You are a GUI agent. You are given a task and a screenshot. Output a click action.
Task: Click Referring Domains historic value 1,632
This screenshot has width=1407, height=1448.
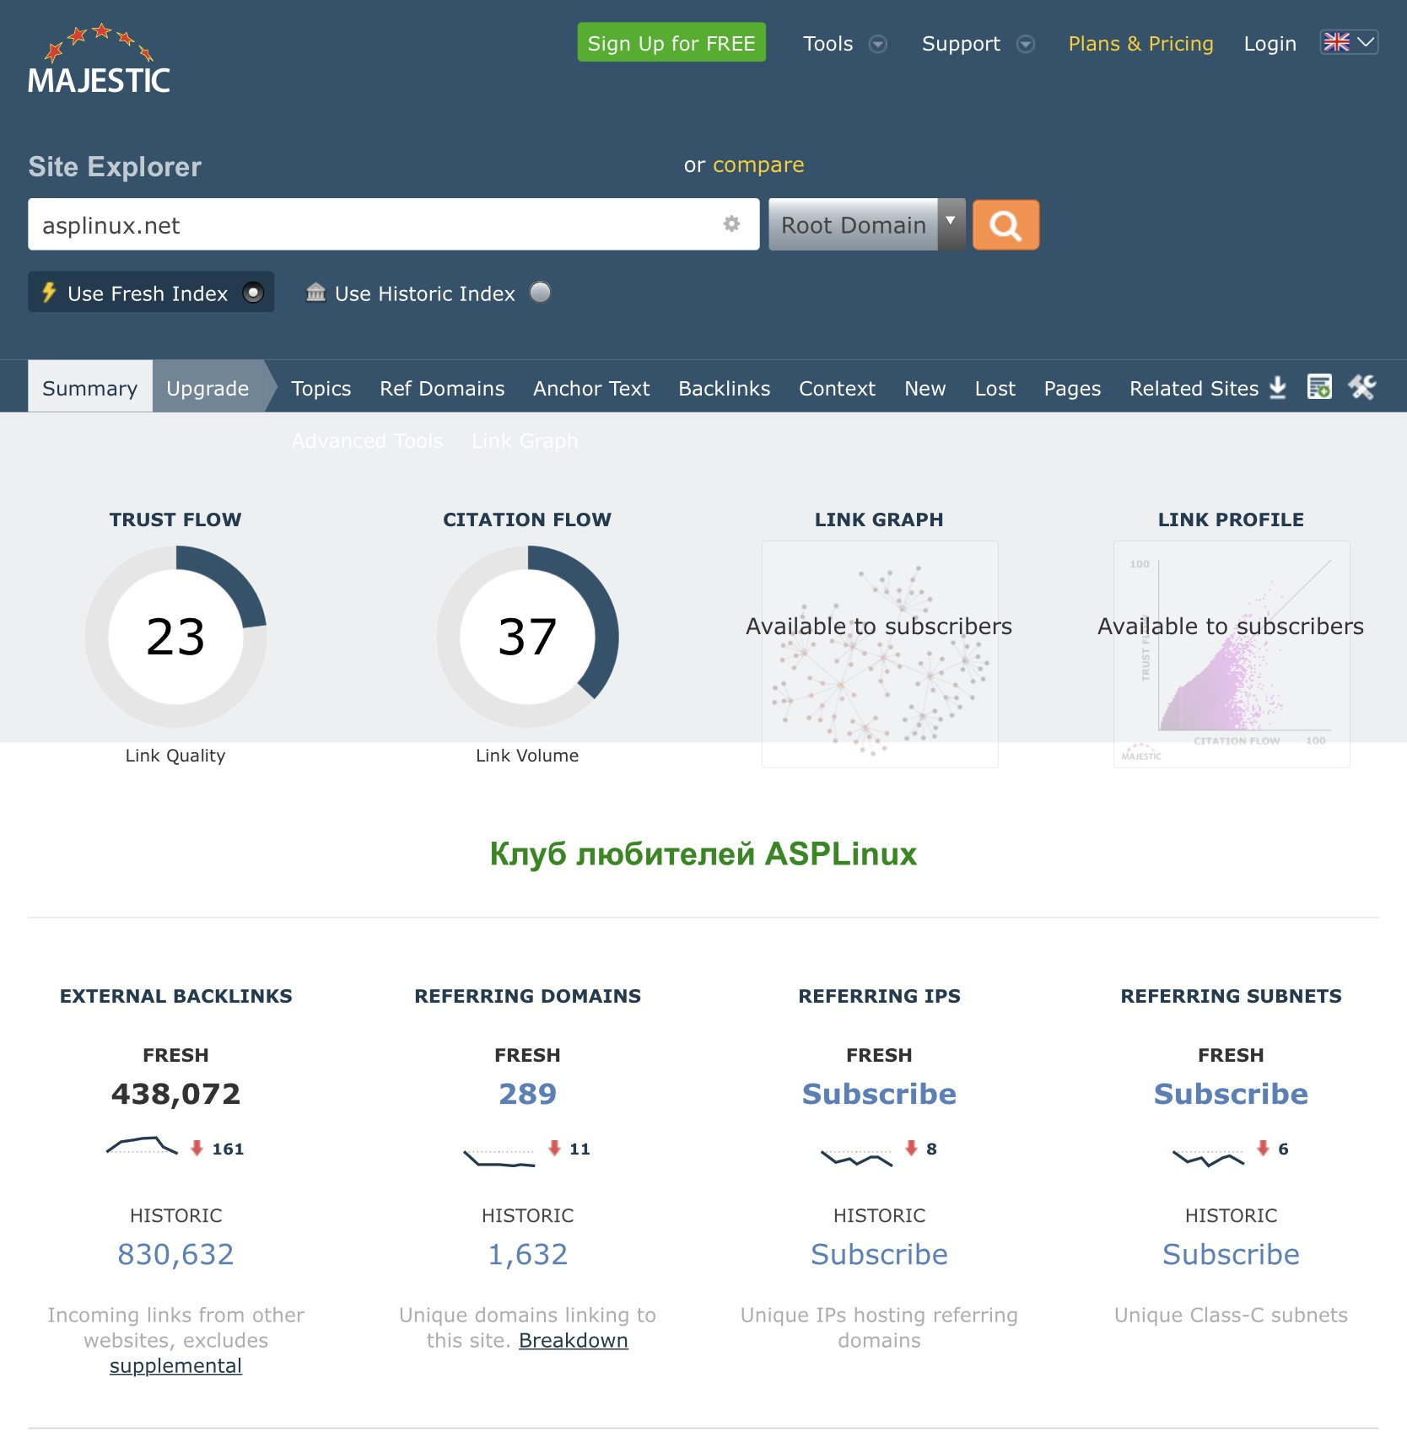click(x=527, y=1254)
